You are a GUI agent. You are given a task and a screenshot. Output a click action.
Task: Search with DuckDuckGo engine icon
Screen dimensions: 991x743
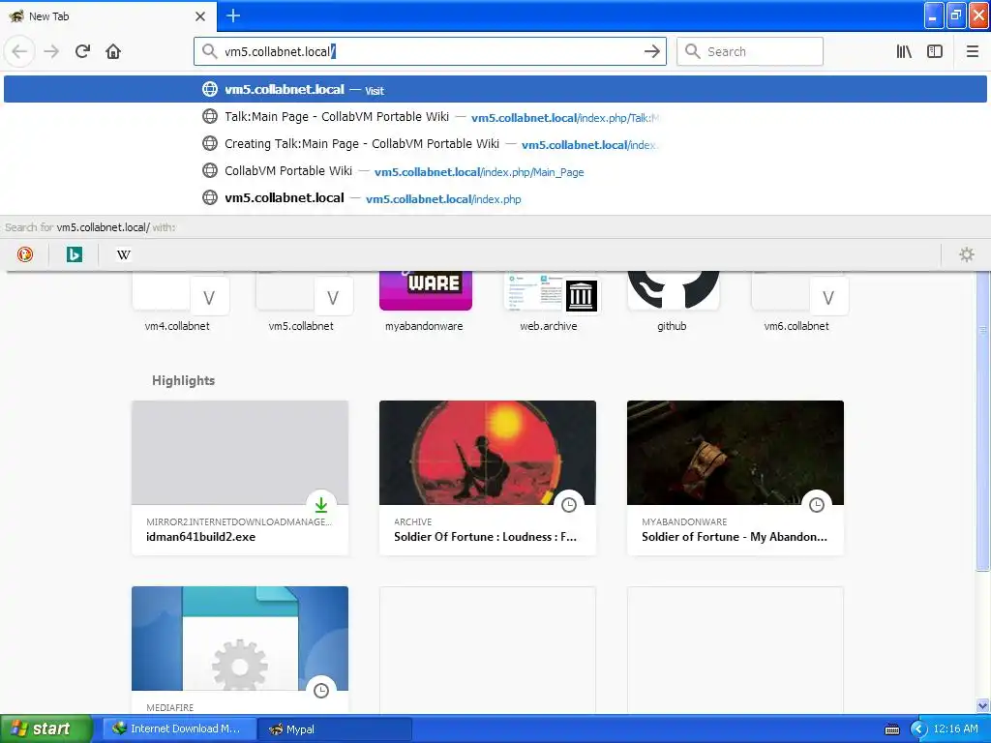[x=25, y=254]
